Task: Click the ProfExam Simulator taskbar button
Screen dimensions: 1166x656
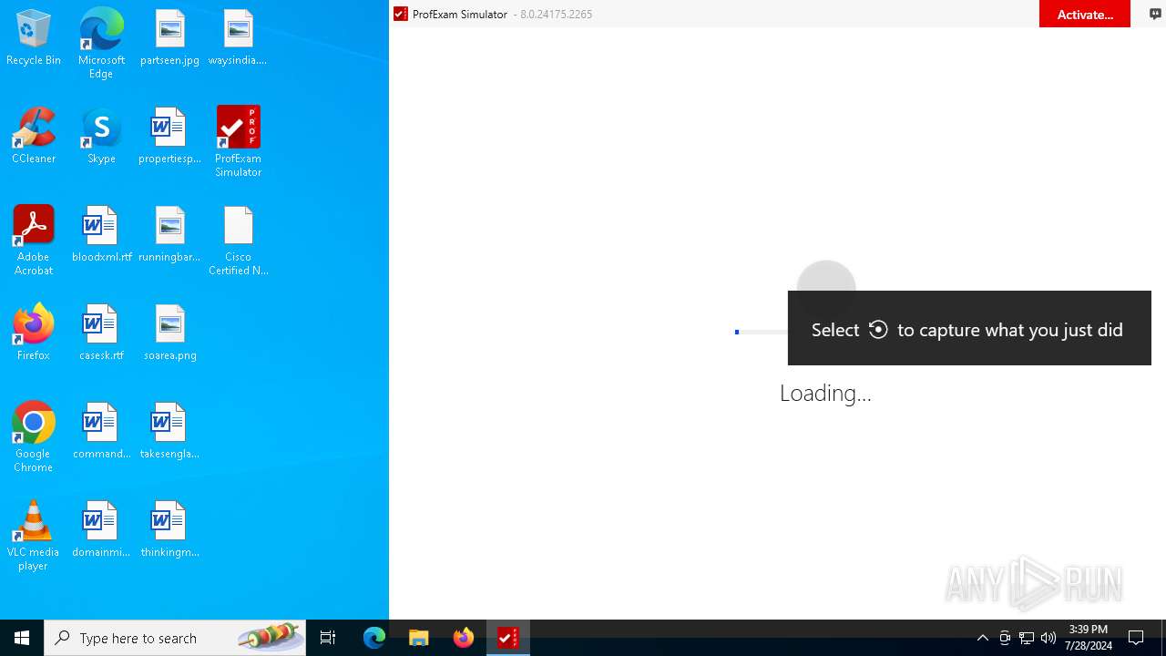Action: point(508,638)
